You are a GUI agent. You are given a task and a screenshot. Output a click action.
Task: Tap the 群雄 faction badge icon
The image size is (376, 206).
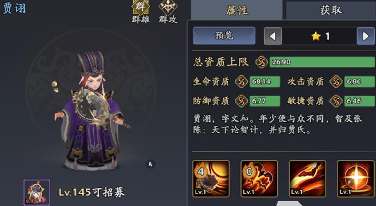[x=141, y=7]
